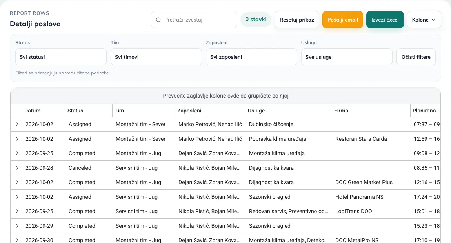This screenshot has height=243, width=451.
Task: Click the search magnifier icon
Action: point(158,20)
